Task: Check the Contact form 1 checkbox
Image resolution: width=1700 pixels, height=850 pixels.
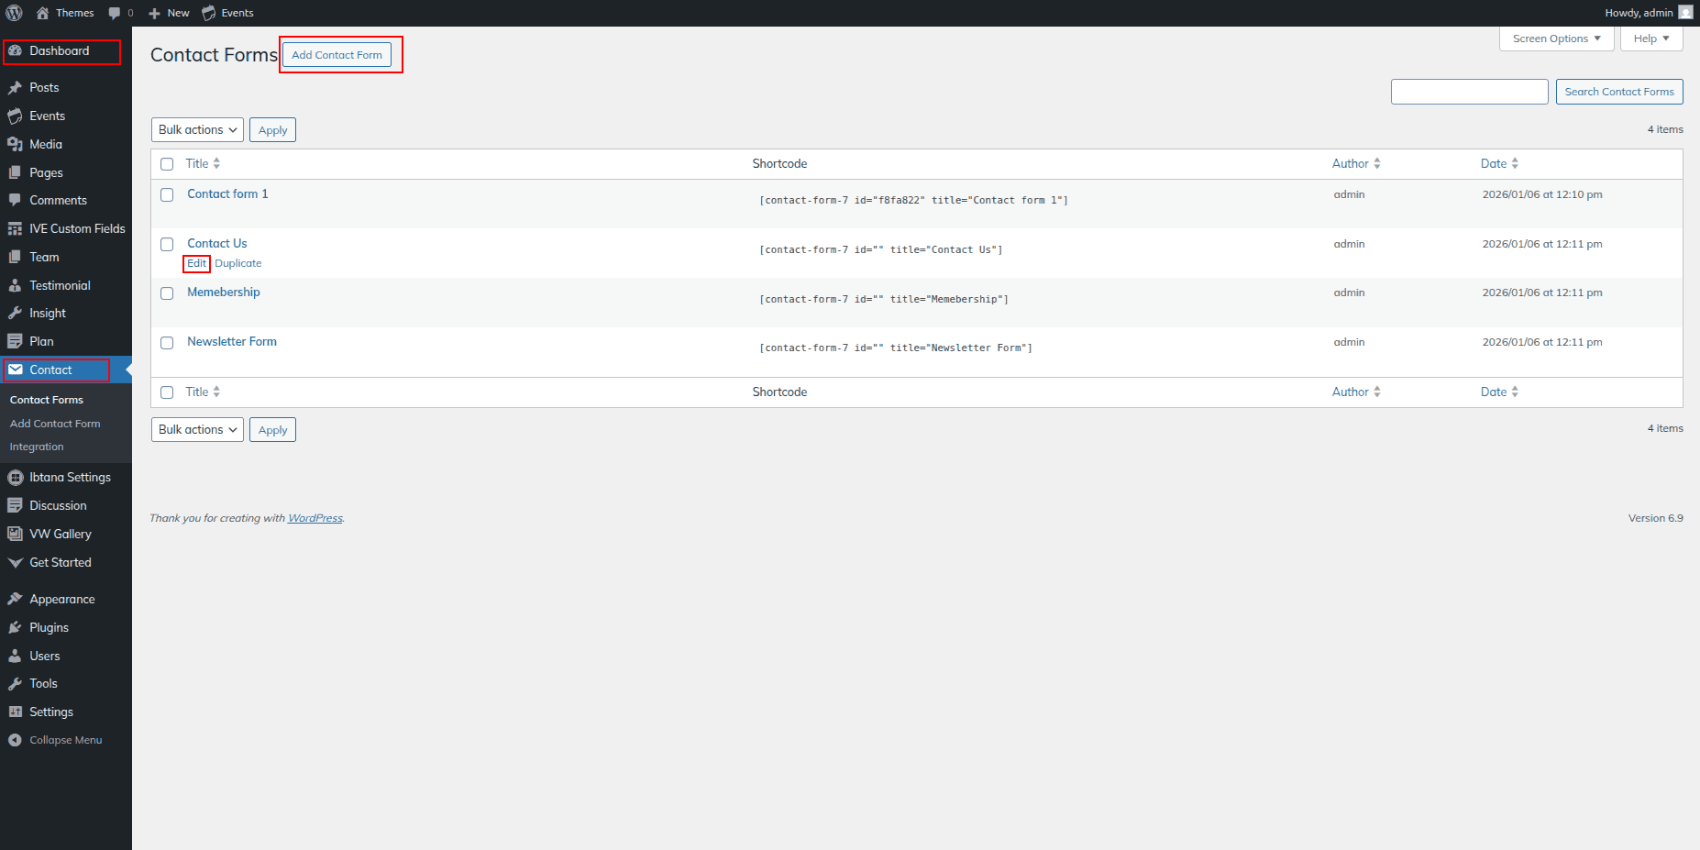Action: point(167,194)
